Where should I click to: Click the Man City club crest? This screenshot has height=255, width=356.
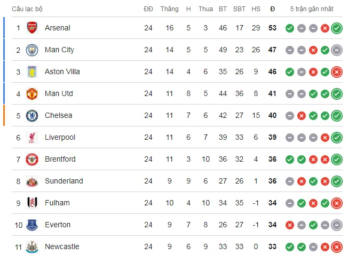tap(33, 50)
